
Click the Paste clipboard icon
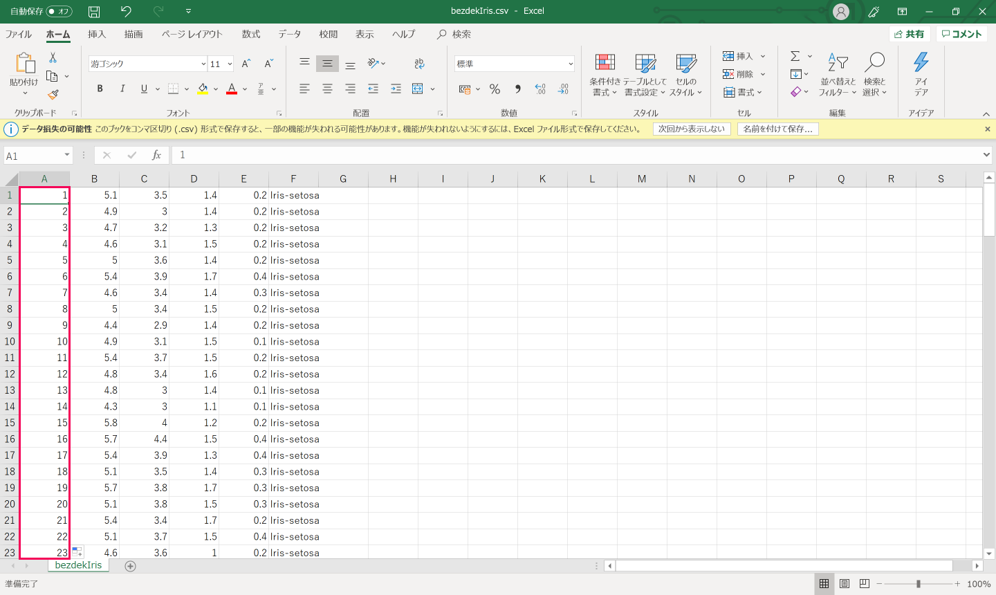[x=25, y=63]
